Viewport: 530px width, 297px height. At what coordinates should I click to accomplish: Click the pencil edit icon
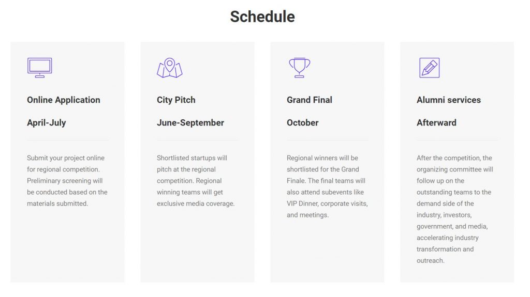pyautogui.click(x=429, y=68)
